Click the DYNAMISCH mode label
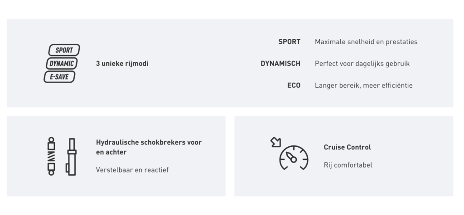This screenshot has height=215, width=464. click(280, 64)
